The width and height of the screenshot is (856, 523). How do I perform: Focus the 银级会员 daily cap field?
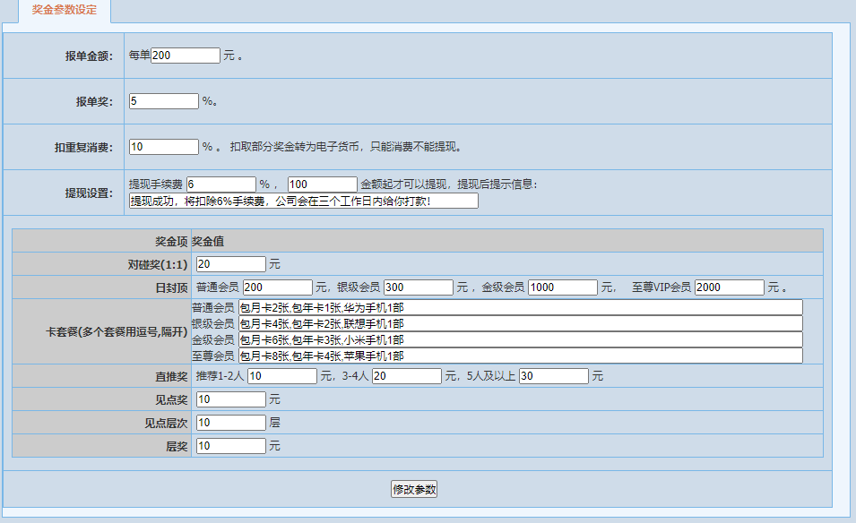click(419, 287)
